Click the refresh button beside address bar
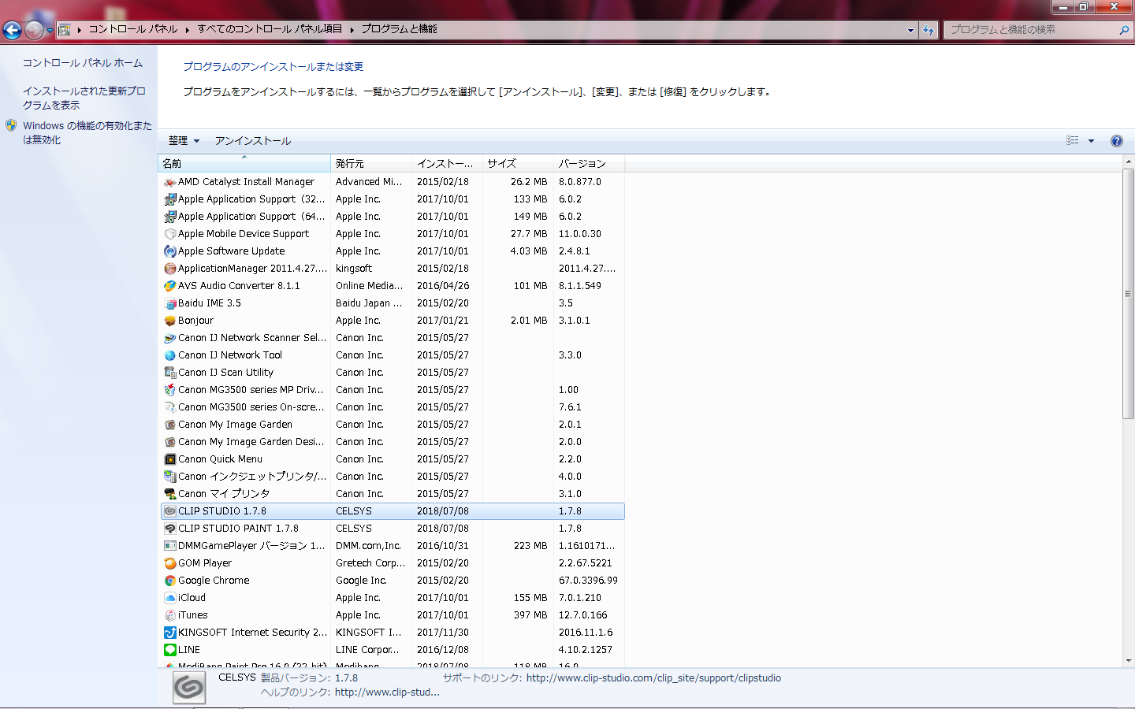Image resolution: width=1135 pixels, height=709 pixels. pos(928,30)
